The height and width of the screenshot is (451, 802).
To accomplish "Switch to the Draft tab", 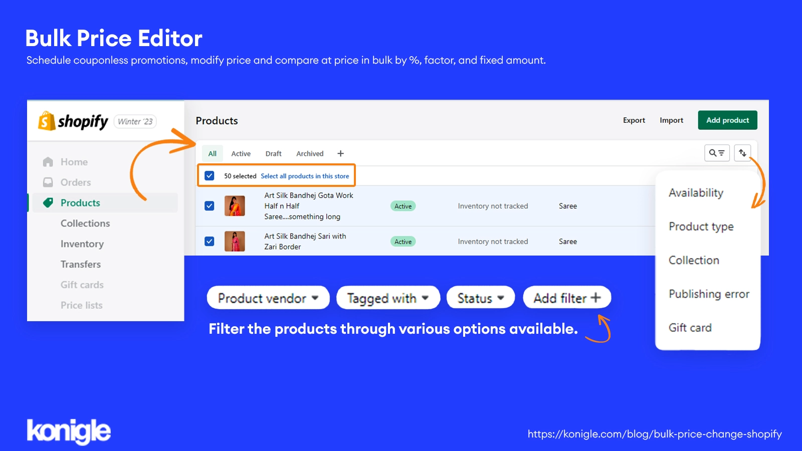I will pyautogui.click(x=273, y=153).
